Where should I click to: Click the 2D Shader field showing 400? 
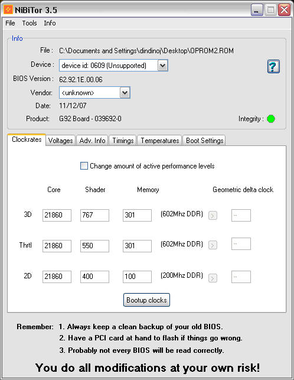click(x=94, y=277)
